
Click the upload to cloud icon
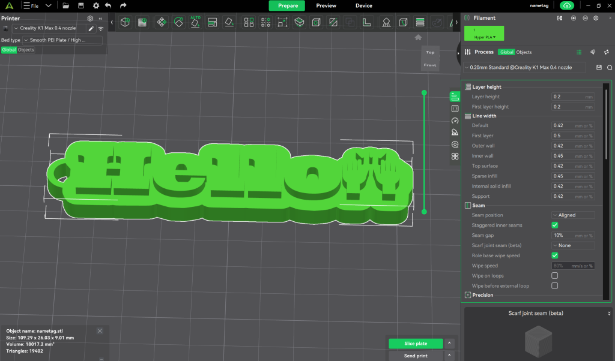point(566,5)
